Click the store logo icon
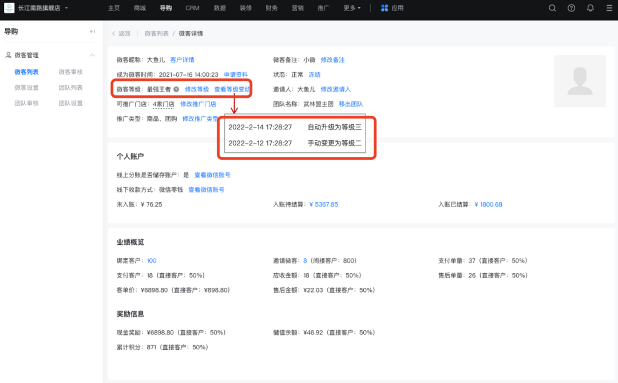Image resolution: width=618 pixels, height=383 pixels. pyautogui.click(x=9, y=8)
